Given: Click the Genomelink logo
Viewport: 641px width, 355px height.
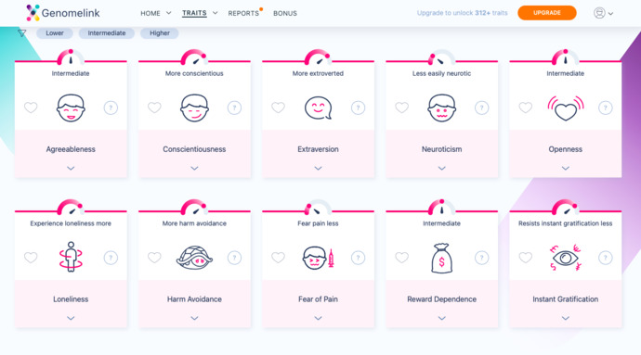Looking at the screenshot, I should pos(62,13).
